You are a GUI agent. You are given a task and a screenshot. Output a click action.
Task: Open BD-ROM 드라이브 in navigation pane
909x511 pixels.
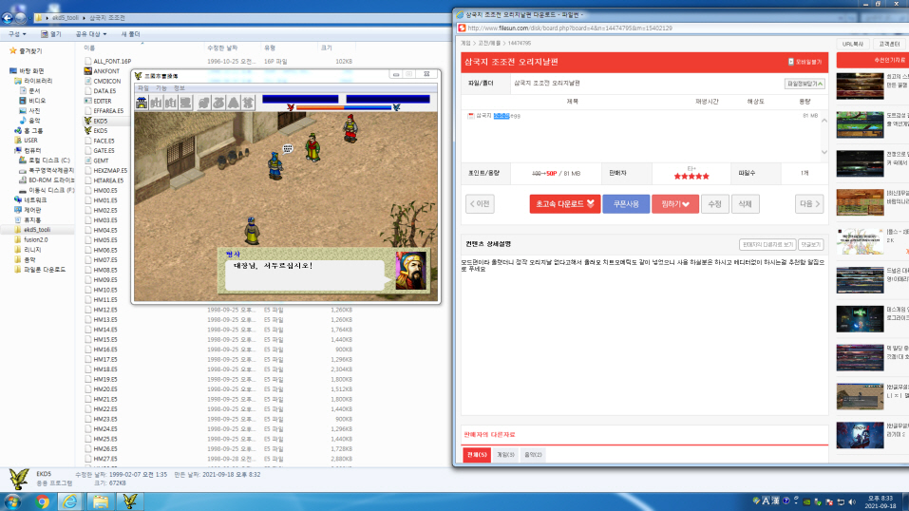47,180
